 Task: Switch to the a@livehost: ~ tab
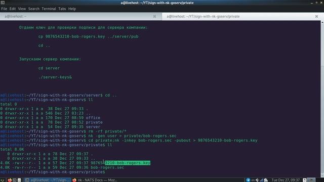pos(81,16)
